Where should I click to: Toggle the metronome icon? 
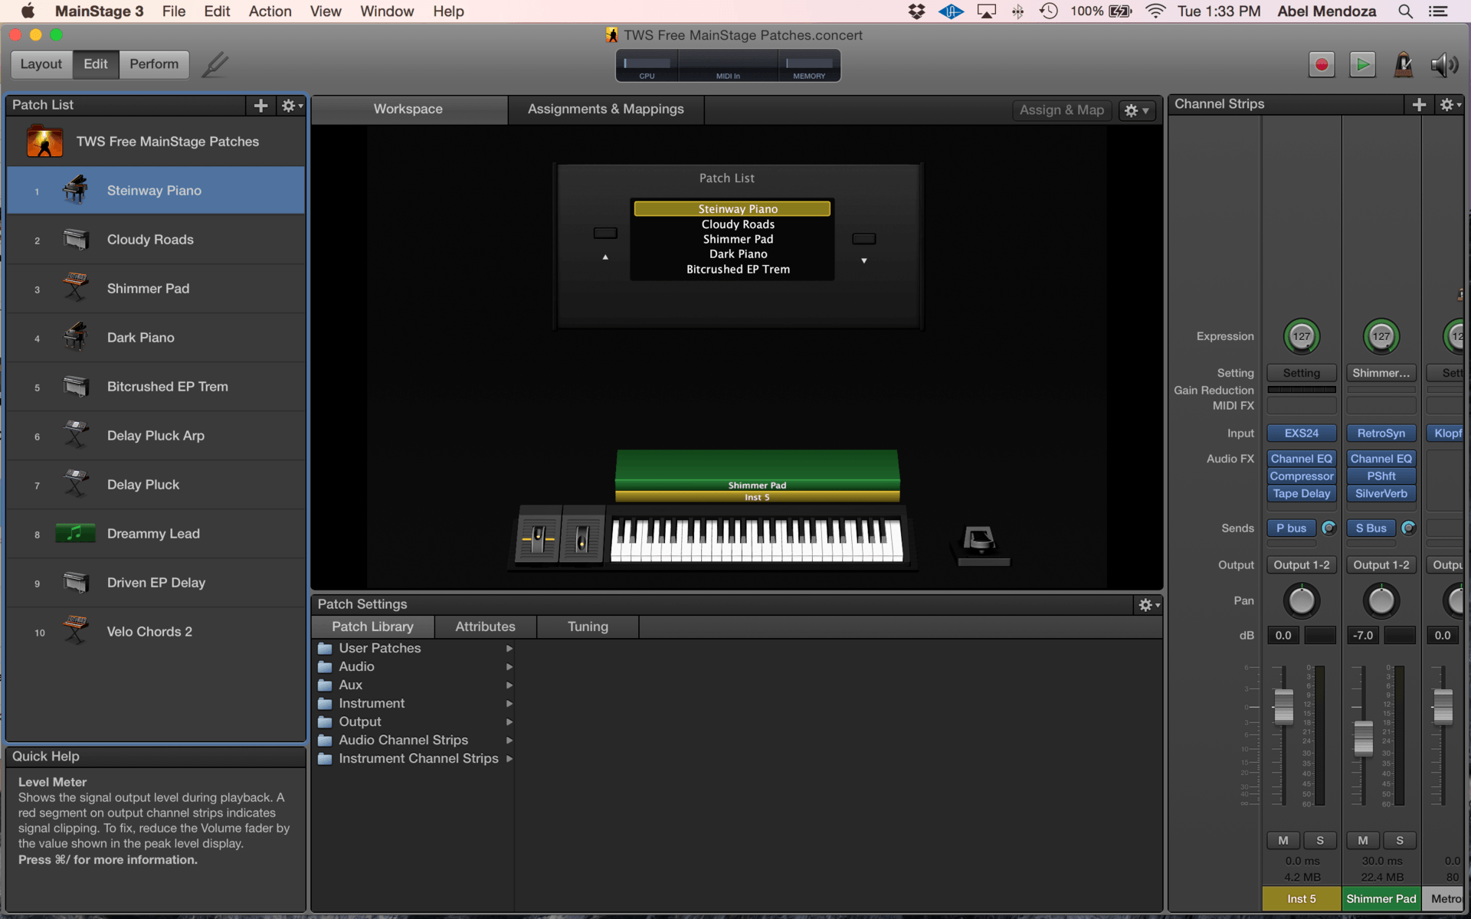[1403, 65]
